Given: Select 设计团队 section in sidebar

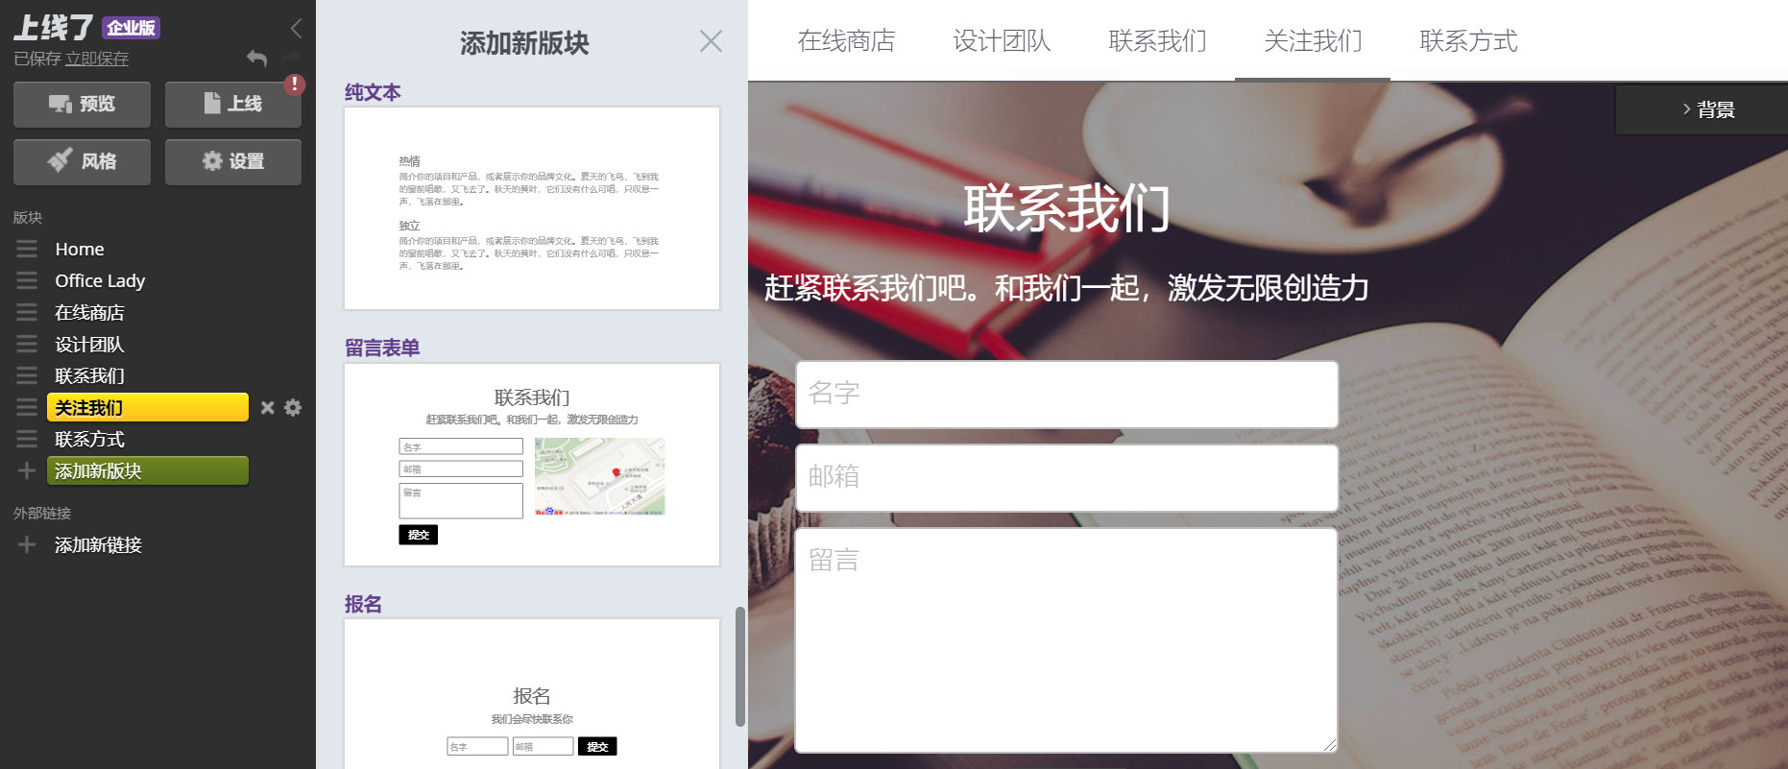Looking at the screenshot, I should point(89,344).
